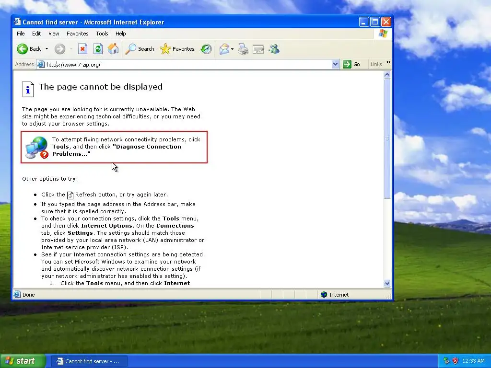The image size is (491, 368).
Task: Click the small Refresh icon in bullet list
Action: [70, 195]
